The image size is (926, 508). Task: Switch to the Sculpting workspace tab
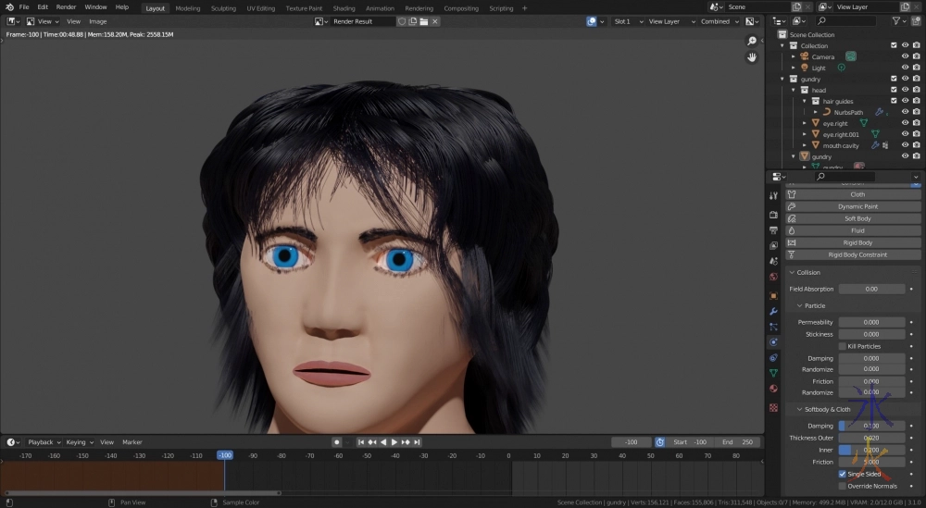point(223,8)
